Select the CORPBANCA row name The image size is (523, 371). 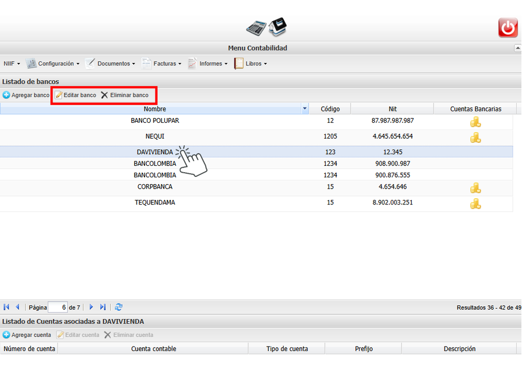pos(155,187)
